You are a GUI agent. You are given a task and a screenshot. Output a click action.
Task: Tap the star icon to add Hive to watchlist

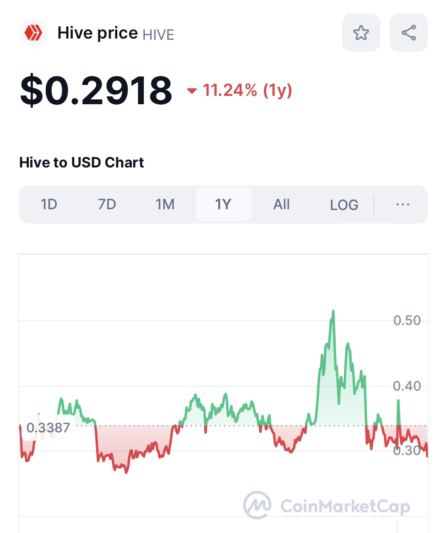(361, 33)
